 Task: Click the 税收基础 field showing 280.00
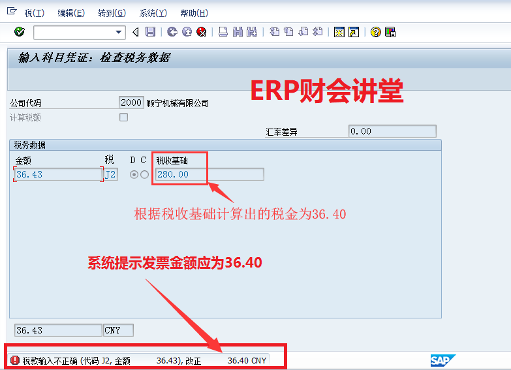209,174
